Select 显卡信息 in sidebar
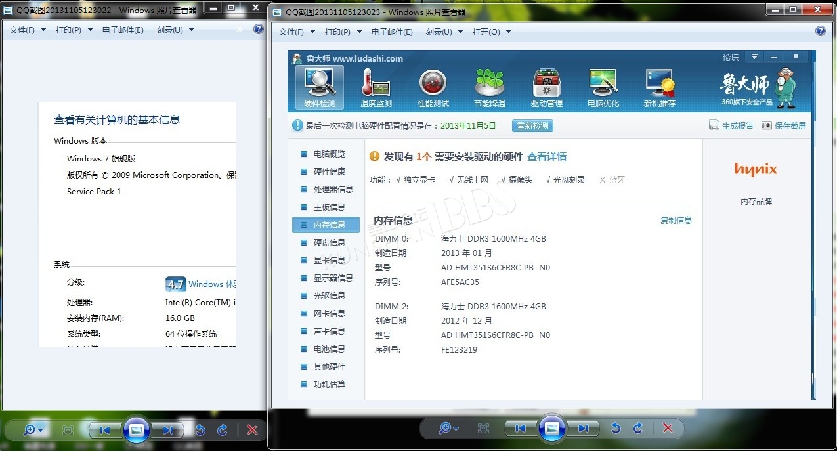The image size is (837, 451). coord(327,260)
